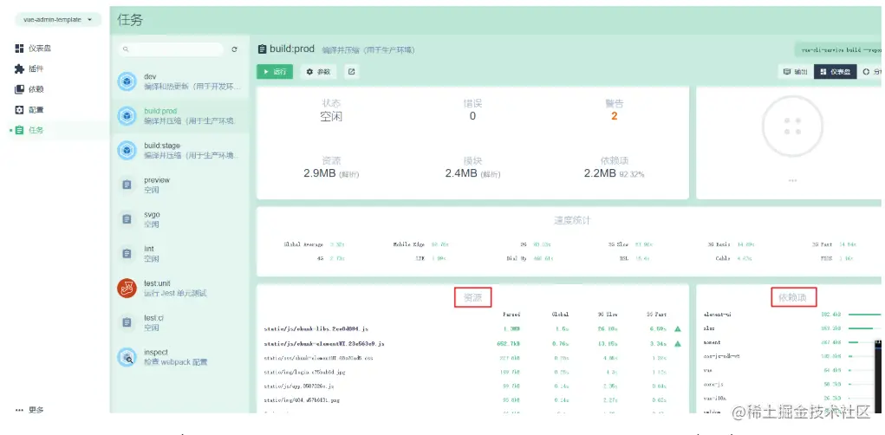This screenshot has height=435, width=885.
Task: Open the vue-admin-template project dropdown
Action: point(58,19)
